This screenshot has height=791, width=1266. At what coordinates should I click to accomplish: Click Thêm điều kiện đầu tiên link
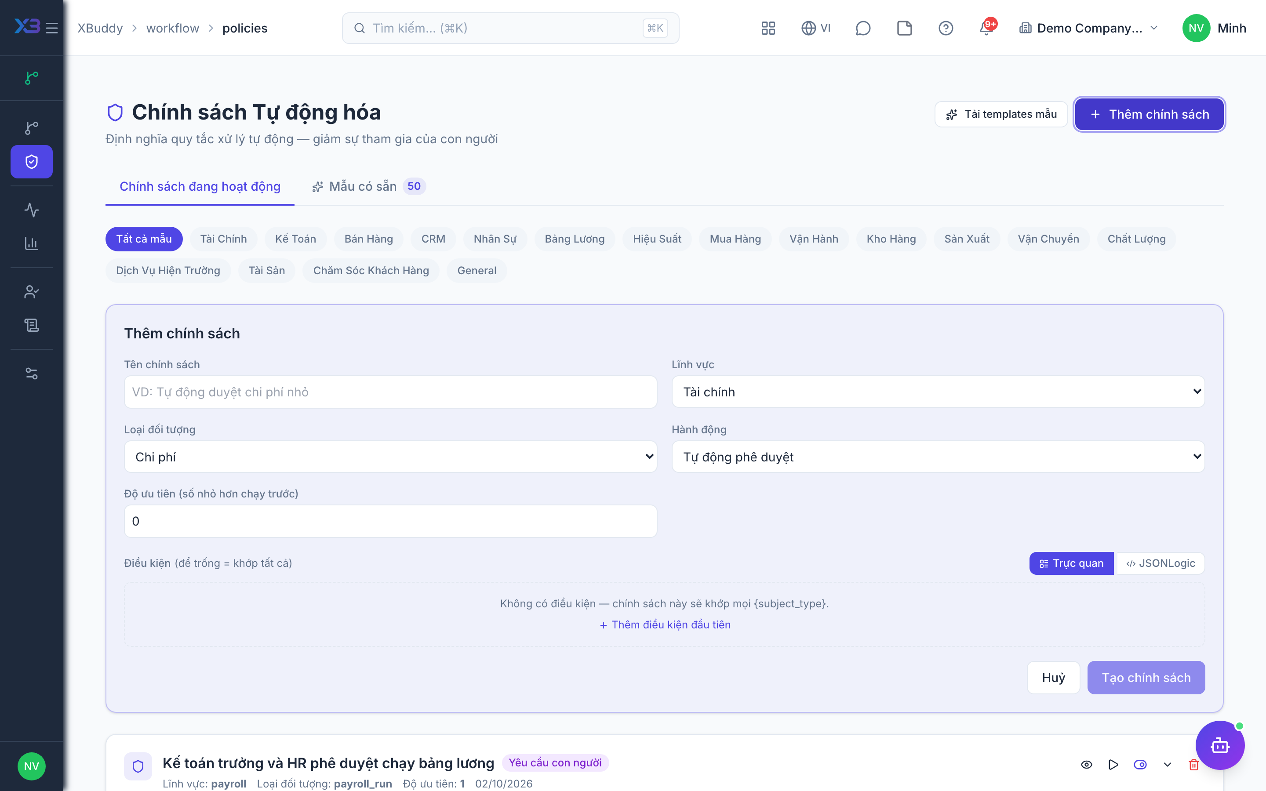(x=664, y=624)
